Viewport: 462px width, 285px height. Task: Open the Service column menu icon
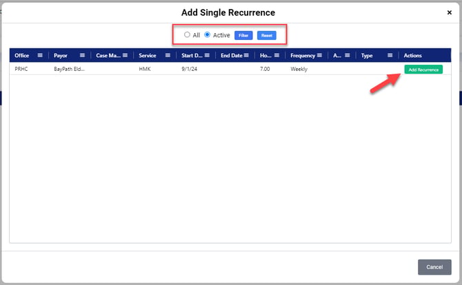pyautogui.click(x=168, y=56)
